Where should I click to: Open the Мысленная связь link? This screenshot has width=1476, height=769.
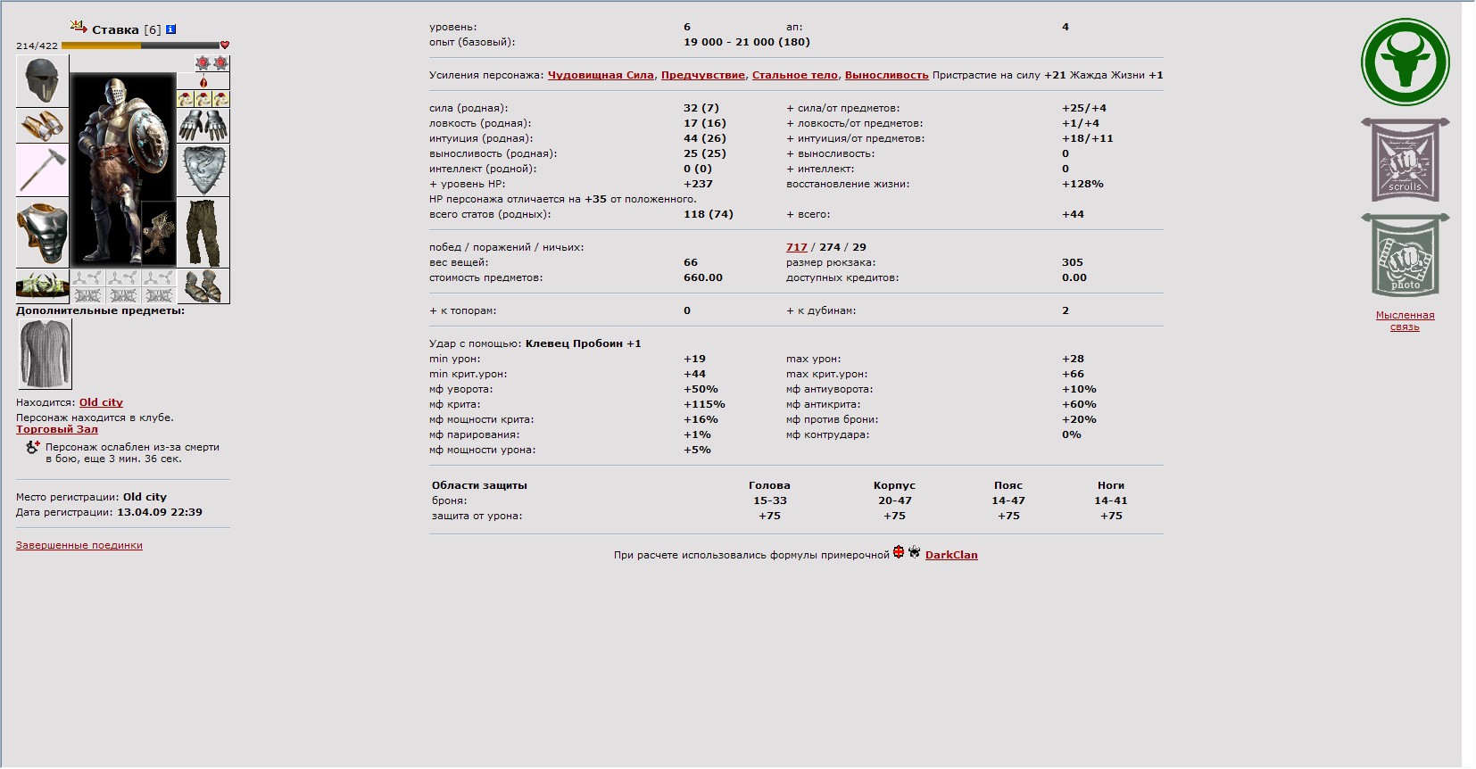1405,321
